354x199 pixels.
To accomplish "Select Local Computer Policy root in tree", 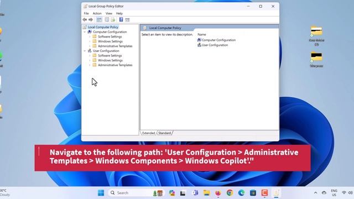I will 103,27.
